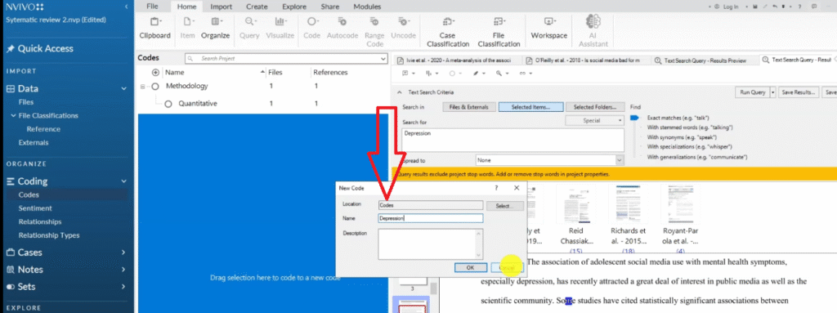The height and width of the screenshot is (313, 837).
Task: Open the Run Query dropdown arrow
Action: pos(773,92)
